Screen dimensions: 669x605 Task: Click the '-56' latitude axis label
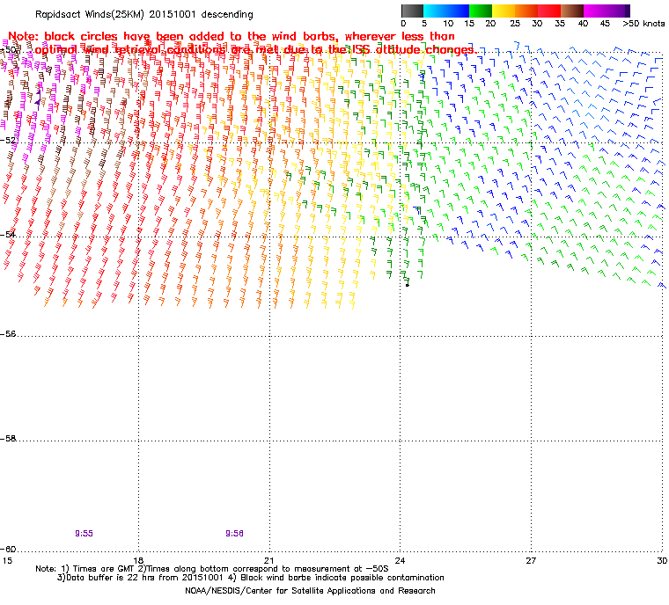[x=8, y=334]
